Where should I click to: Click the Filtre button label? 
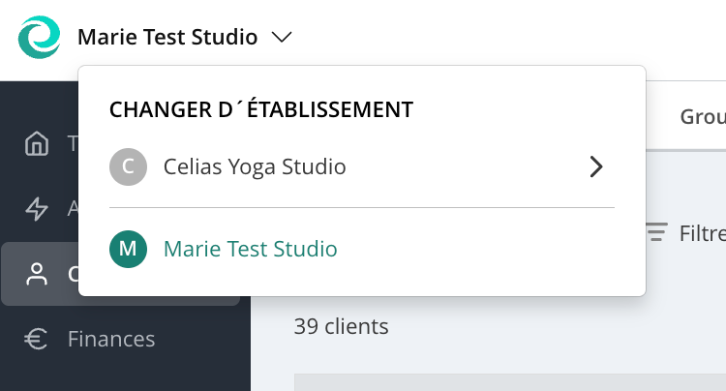pos(703,233)
